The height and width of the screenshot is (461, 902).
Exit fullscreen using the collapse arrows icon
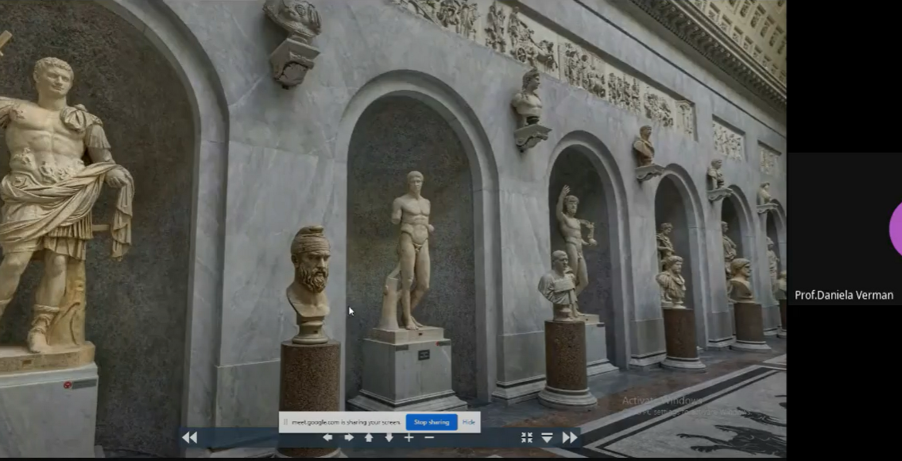(527, 437)
